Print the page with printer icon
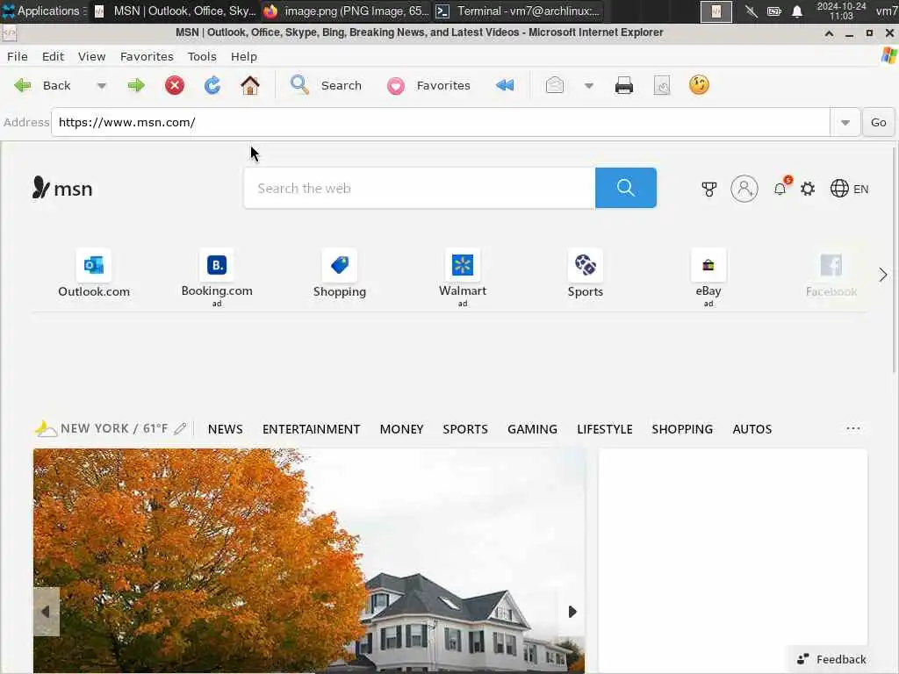 point(624,85)
